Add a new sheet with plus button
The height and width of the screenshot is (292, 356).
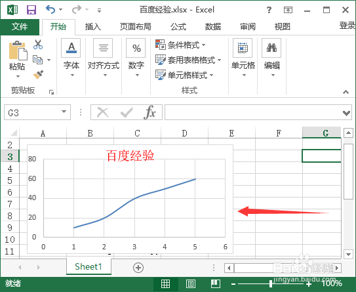point(138,268)
